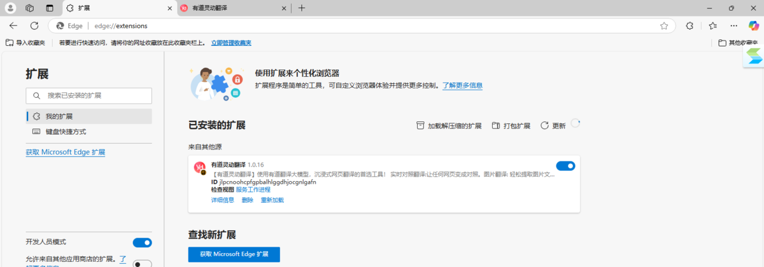This screenshot has width=764, height=267.
Task: Click the blue 获取 Microsoft Edge 扩展 button
Action: (x=234, y=254)
